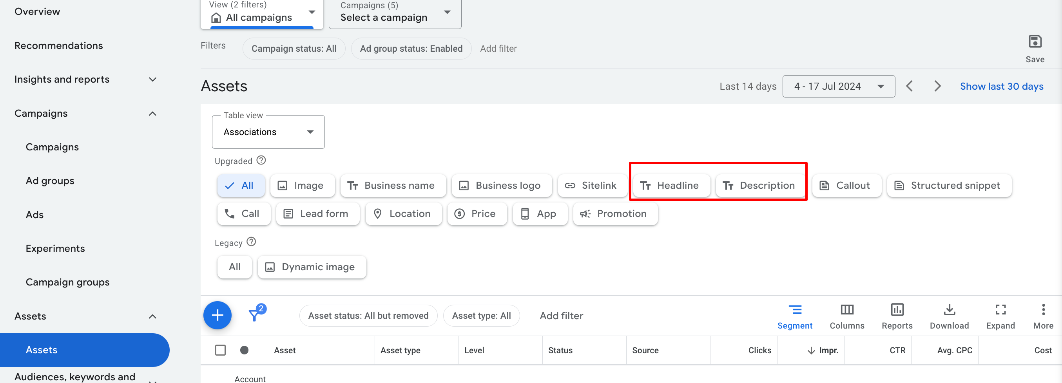Go to Recommendations in the sidebar
Viewport: 1062px width, 383px height.
[58, 45]
